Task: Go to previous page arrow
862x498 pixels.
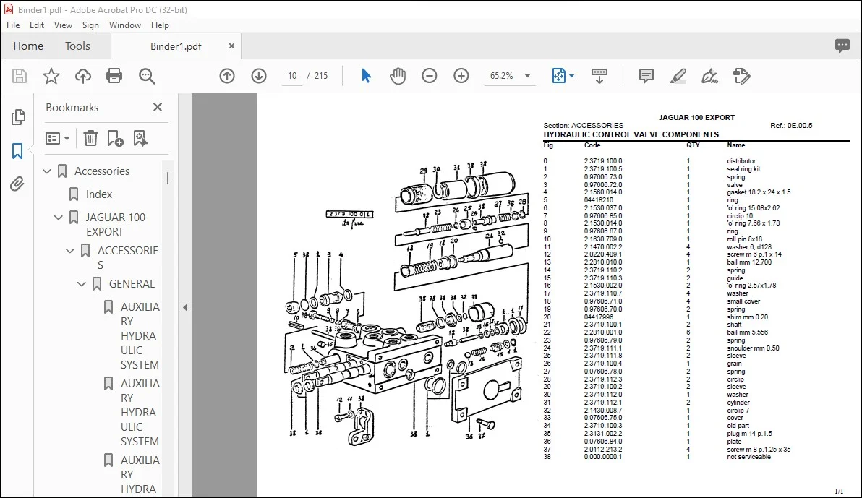Action: (227, 76)
